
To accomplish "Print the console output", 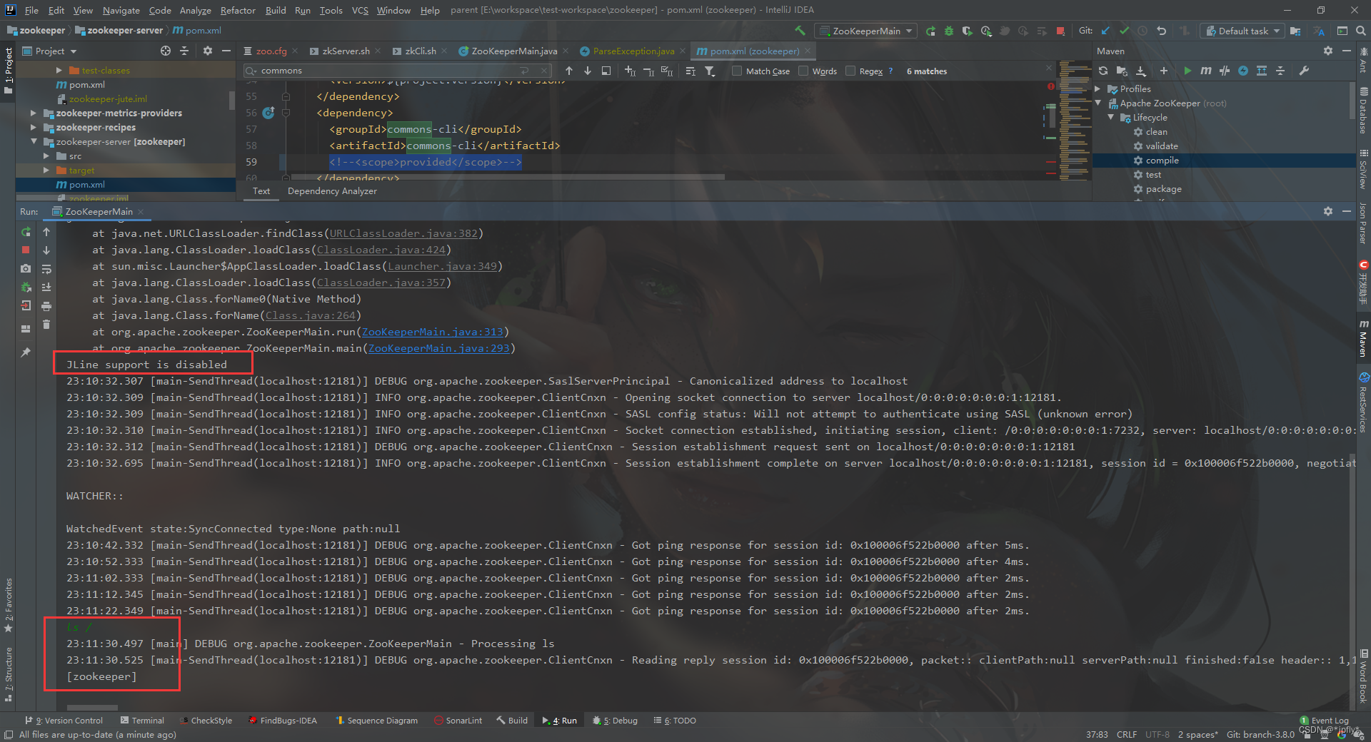I will tap(46, 306).
